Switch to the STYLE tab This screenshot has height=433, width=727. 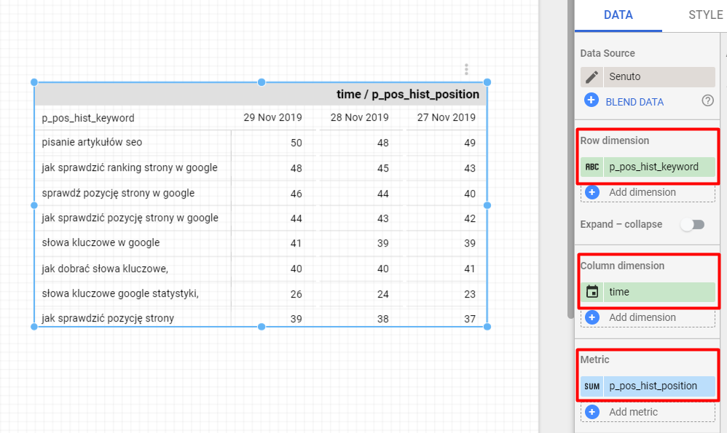coord(705,15)
